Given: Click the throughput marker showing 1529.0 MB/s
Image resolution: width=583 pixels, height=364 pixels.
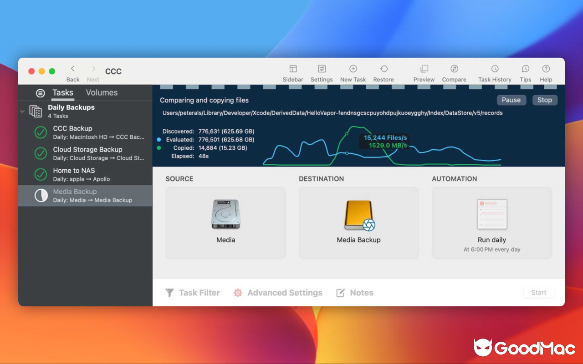Looking at the screenshot, I should tap(384, 146).
